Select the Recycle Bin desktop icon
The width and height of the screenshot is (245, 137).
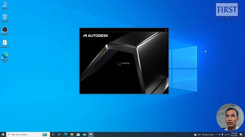5,18
